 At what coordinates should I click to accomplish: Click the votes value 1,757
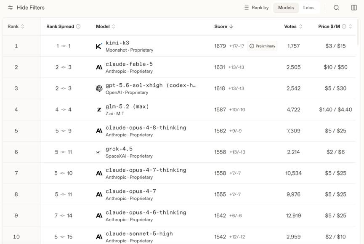[293, 46]
